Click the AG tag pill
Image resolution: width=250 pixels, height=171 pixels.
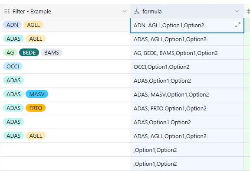(10, 52)
